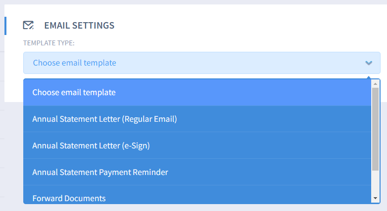This screenshot has height=211, width=387.
Task: Click placeholder text inside the template field
Action: [x=74, y=63]
